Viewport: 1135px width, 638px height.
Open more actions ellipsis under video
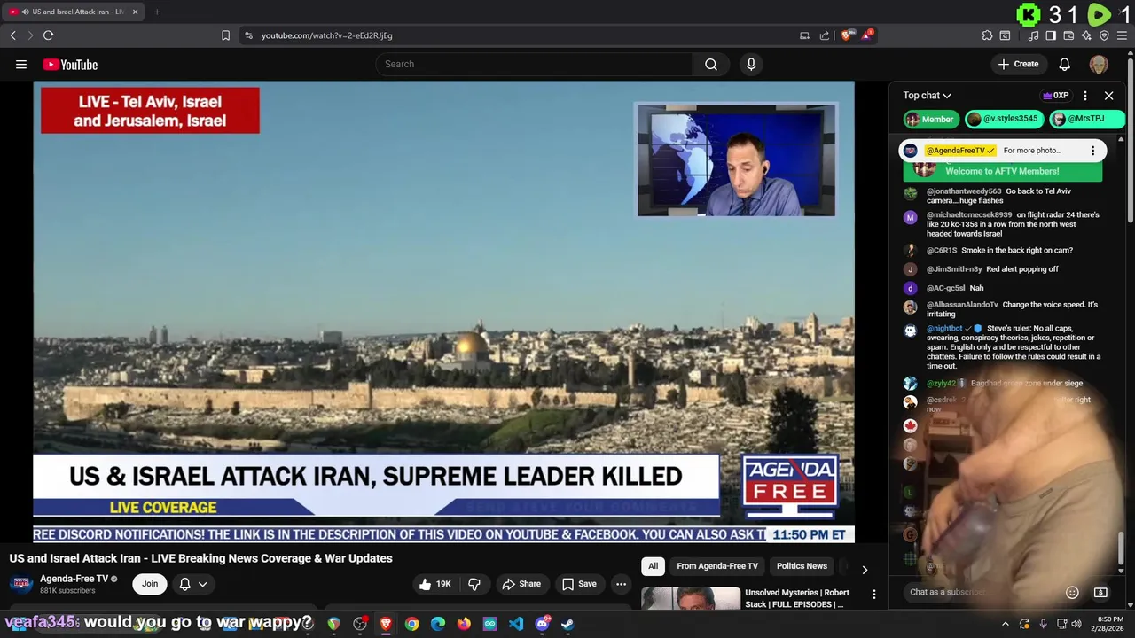coord(621,584)
